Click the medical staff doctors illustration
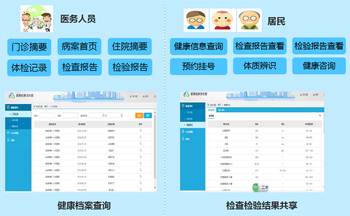Image resolution: width=350 pixels, height=216 pixels. [x=36, y=19]
